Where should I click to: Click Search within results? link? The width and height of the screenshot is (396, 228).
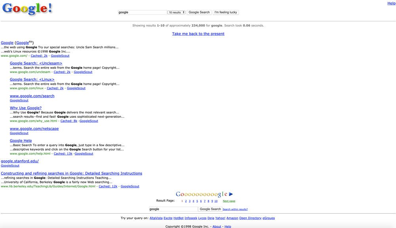235,209
